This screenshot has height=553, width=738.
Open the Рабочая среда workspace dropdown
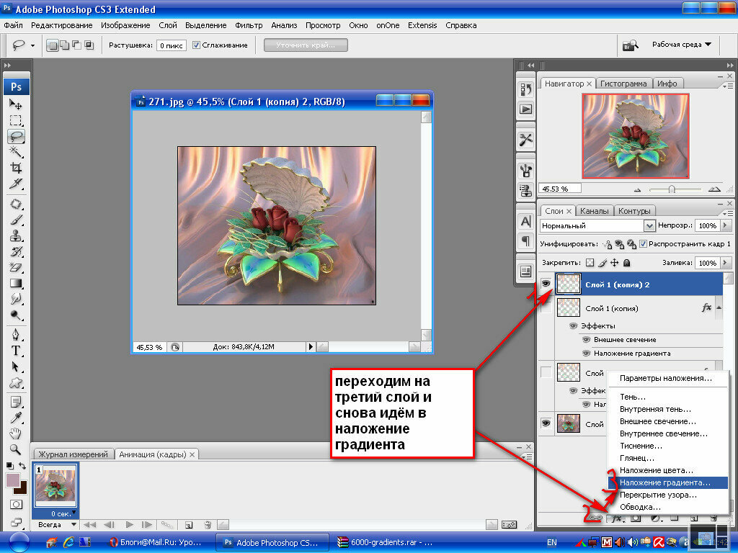pyautogui.click(x=682, y=45)
